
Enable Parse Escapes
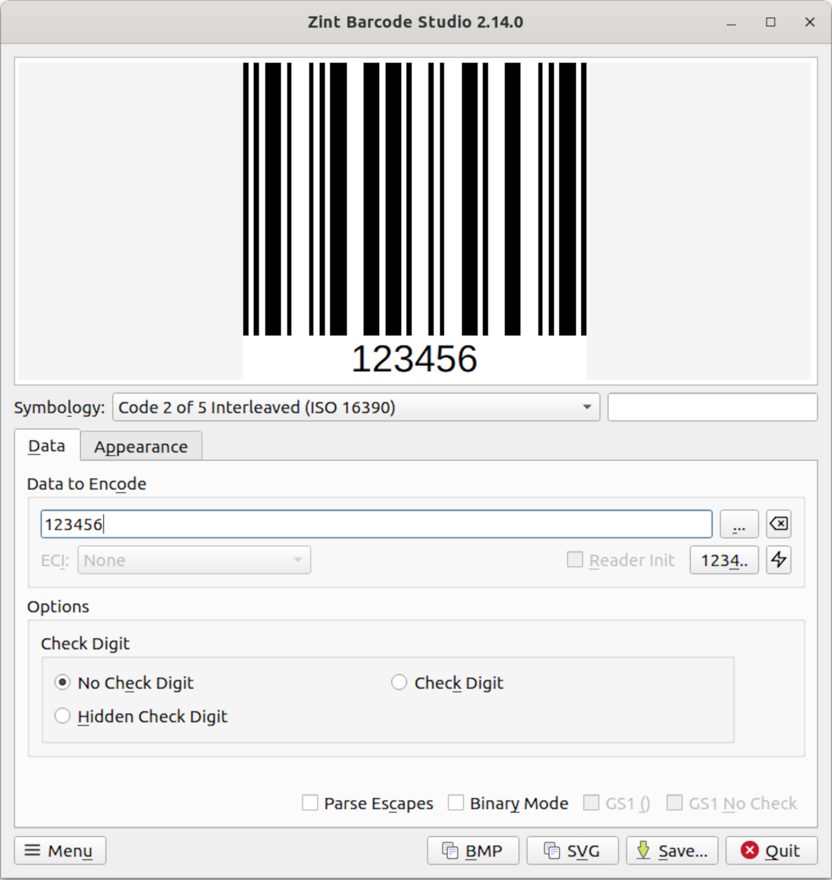point(310,803)
